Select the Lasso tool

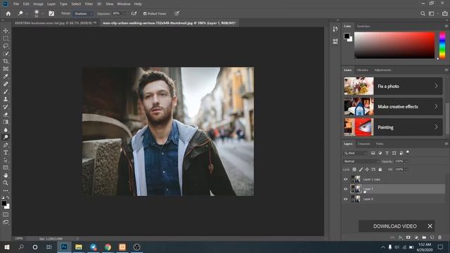coord(6,46)
